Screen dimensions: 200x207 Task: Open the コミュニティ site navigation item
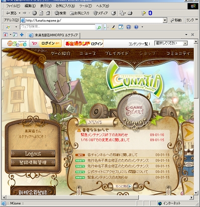point(178,53)
